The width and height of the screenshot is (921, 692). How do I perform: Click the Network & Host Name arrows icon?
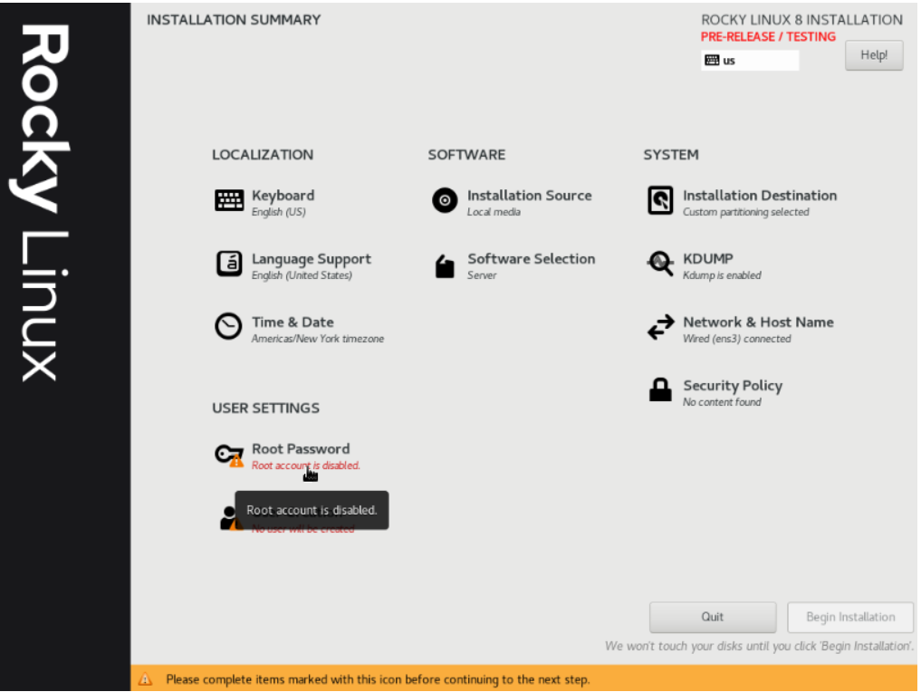coord(661,327)
